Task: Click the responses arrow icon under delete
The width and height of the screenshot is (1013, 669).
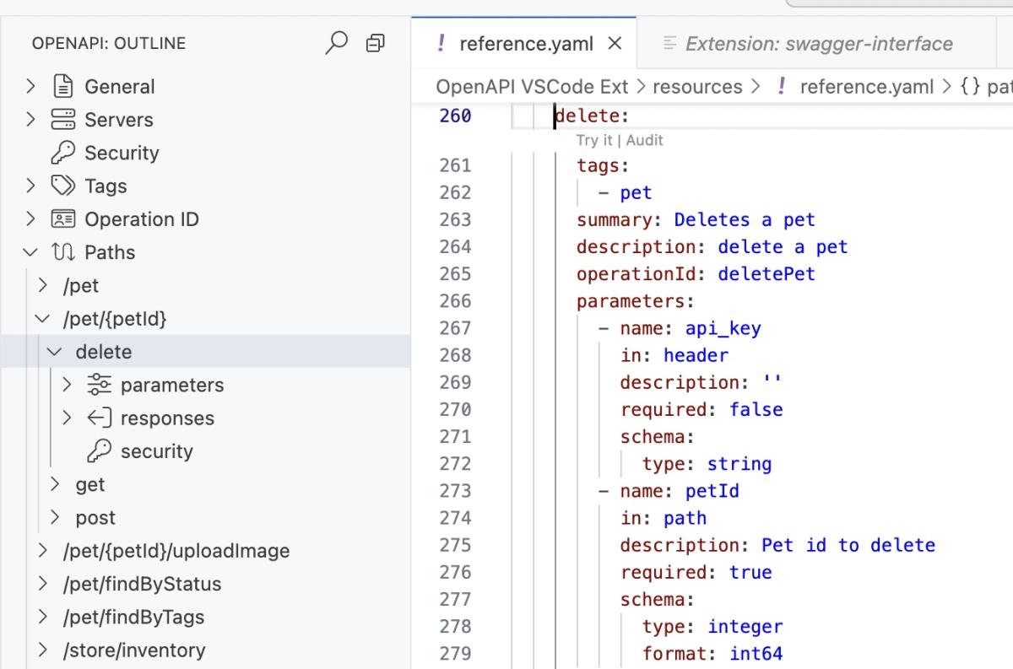Action: 99,418
